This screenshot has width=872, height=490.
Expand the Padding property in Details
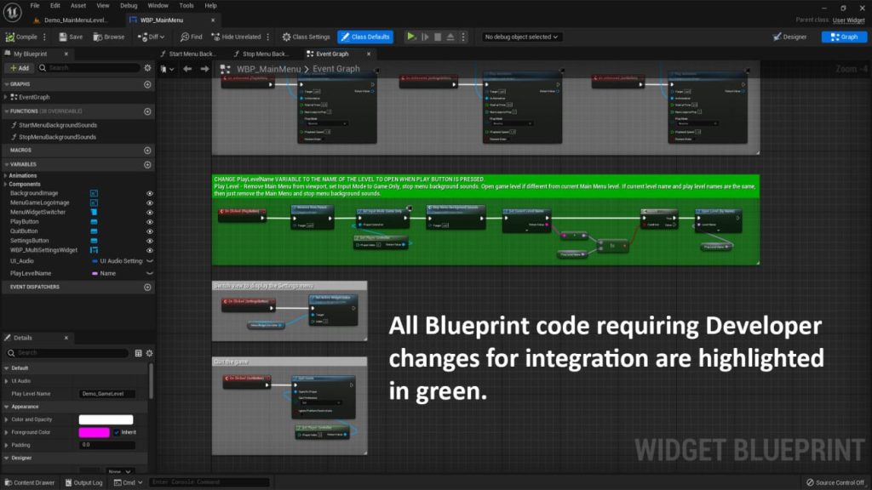[6, 445]
